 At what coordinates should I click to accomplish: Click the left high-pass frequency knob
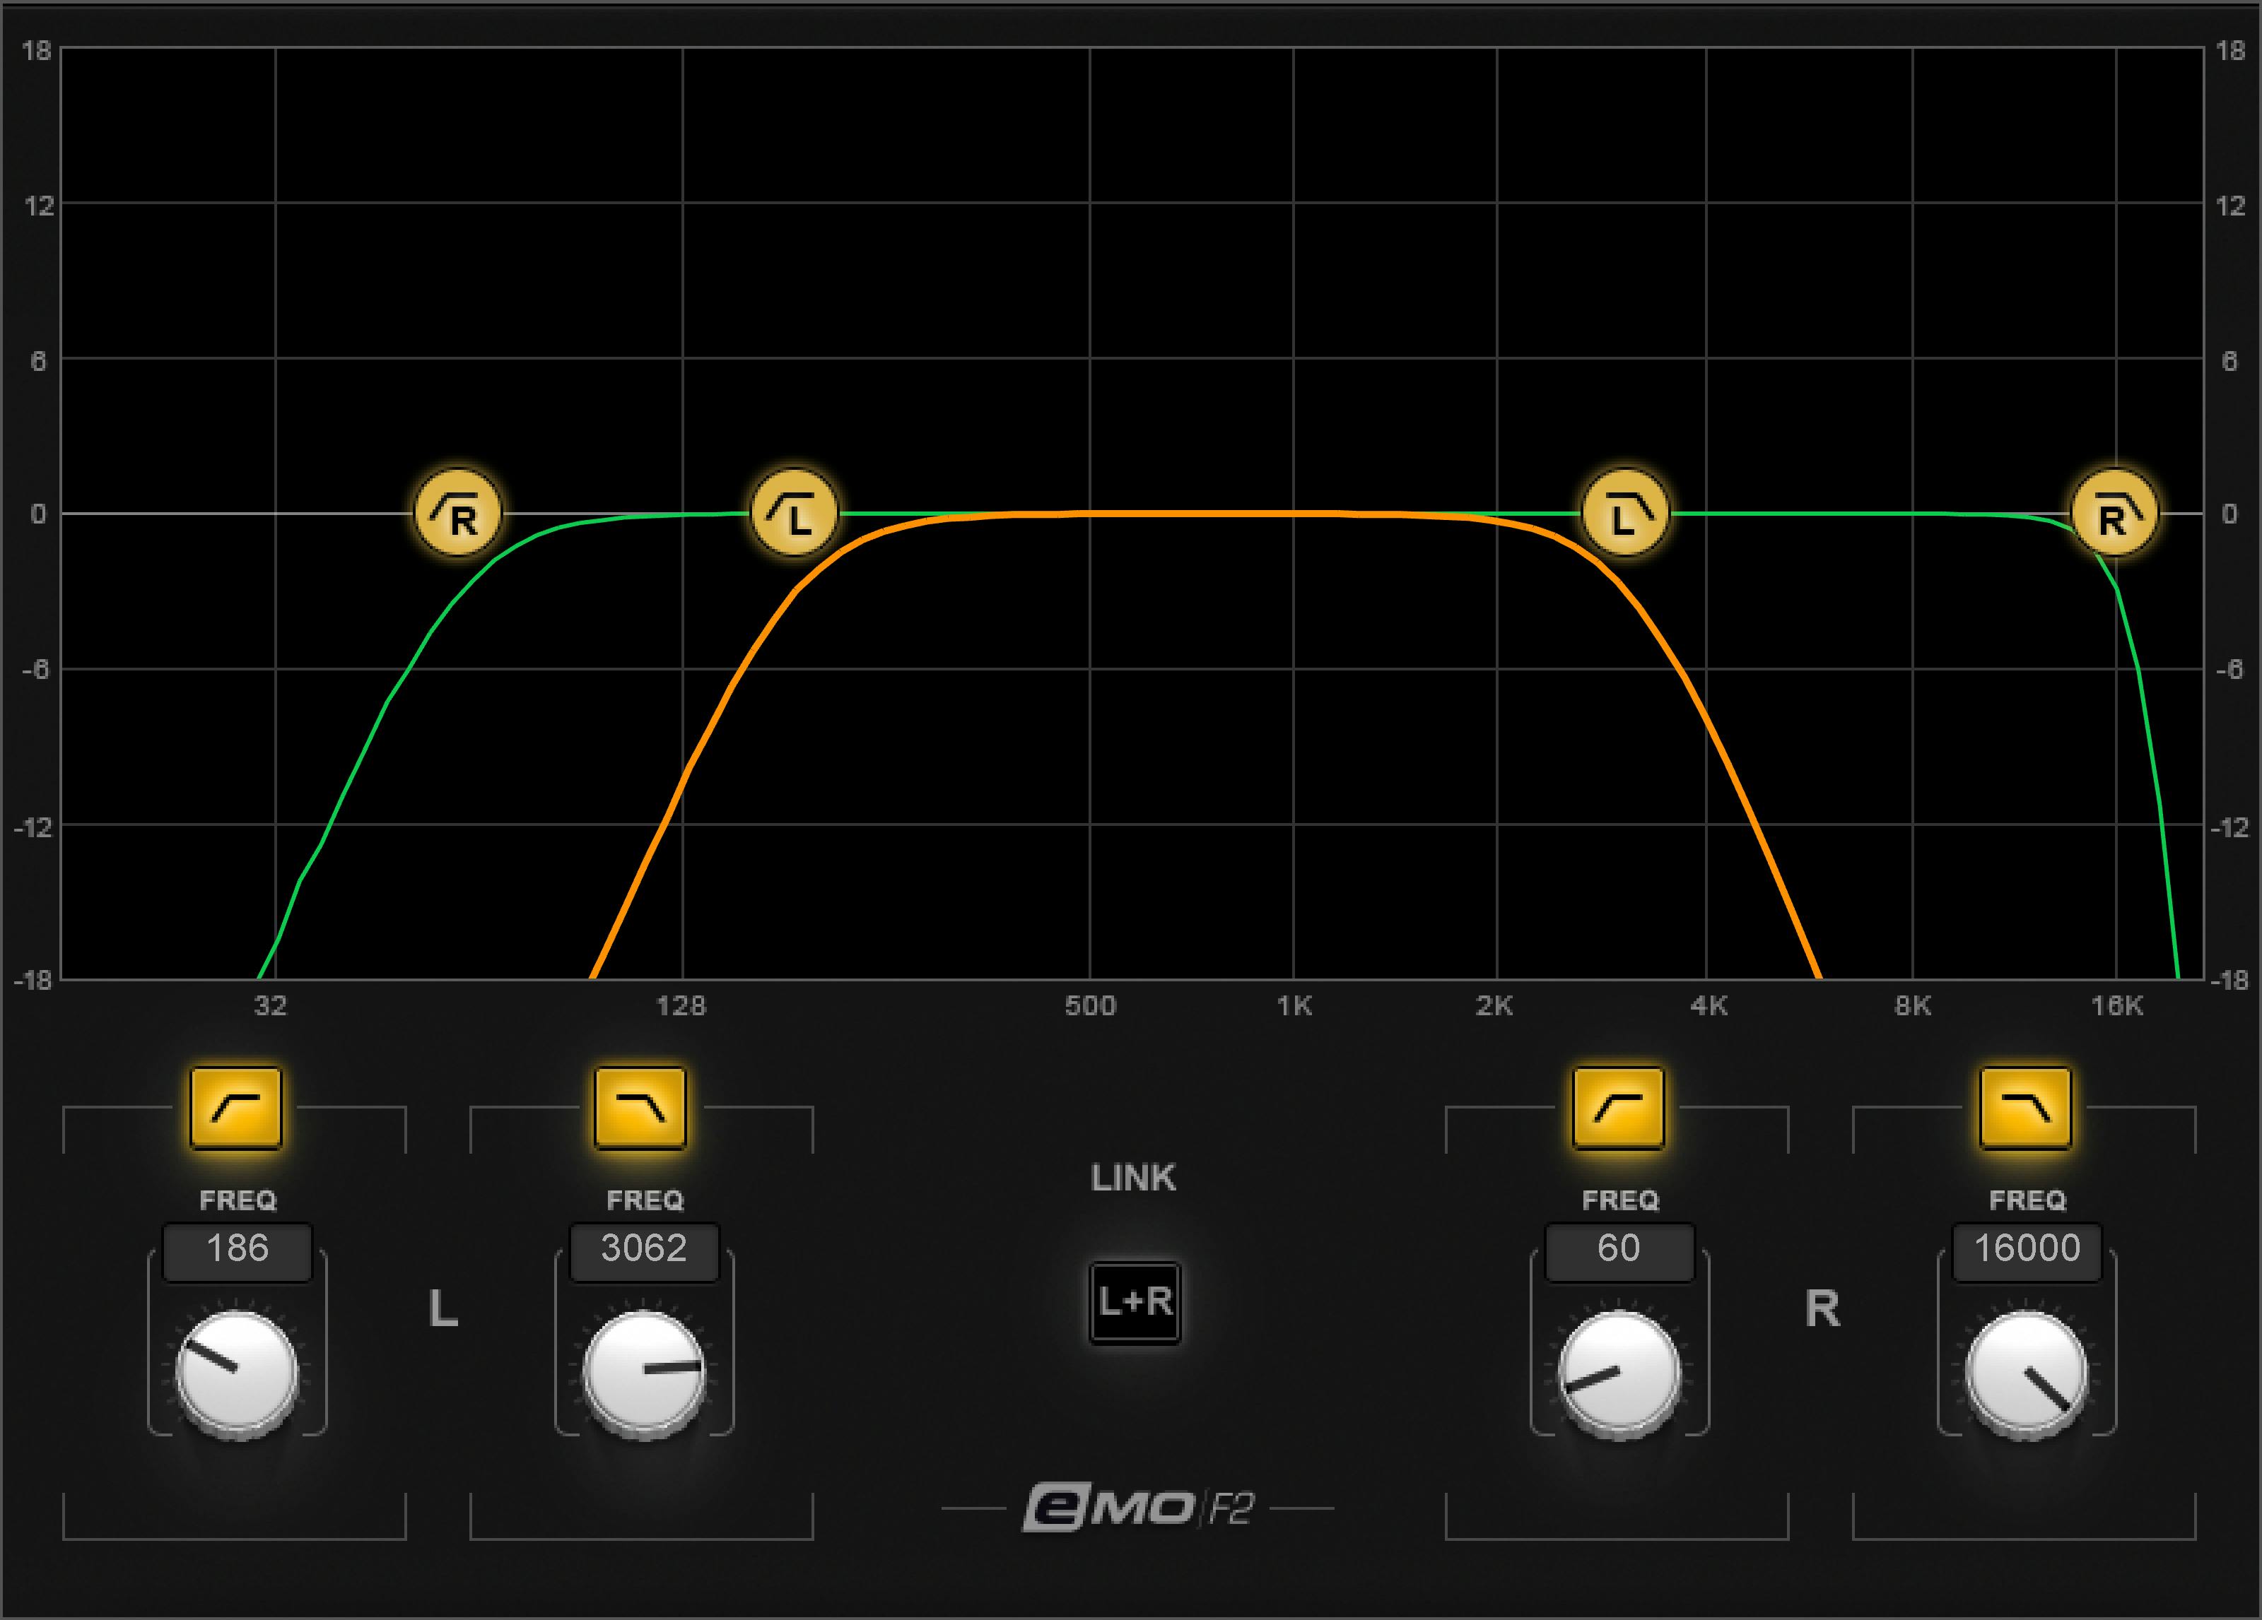click(x=238, y=1373)
